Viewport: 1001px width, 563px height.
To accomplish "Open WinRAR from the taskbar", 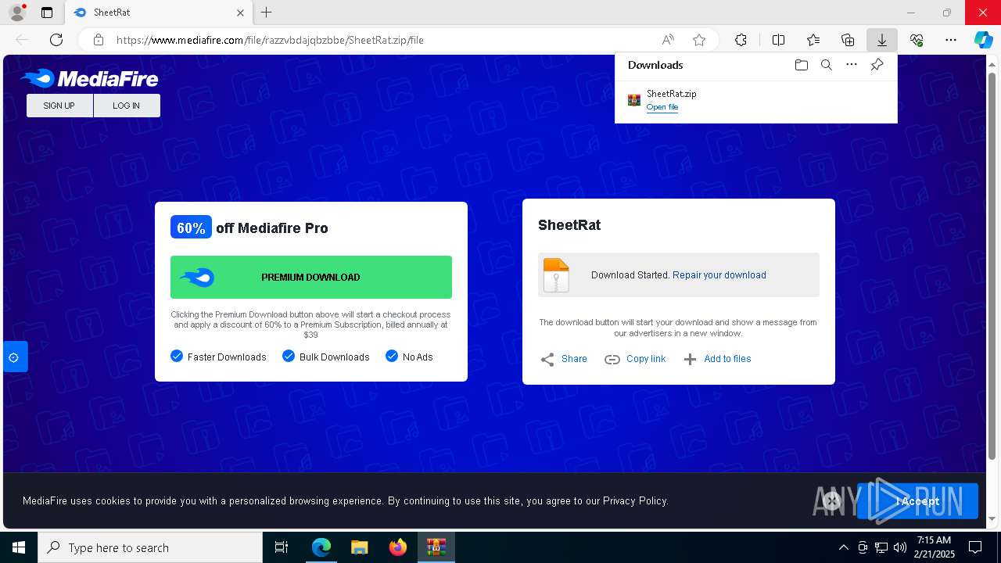I will (x=436, y=547).
